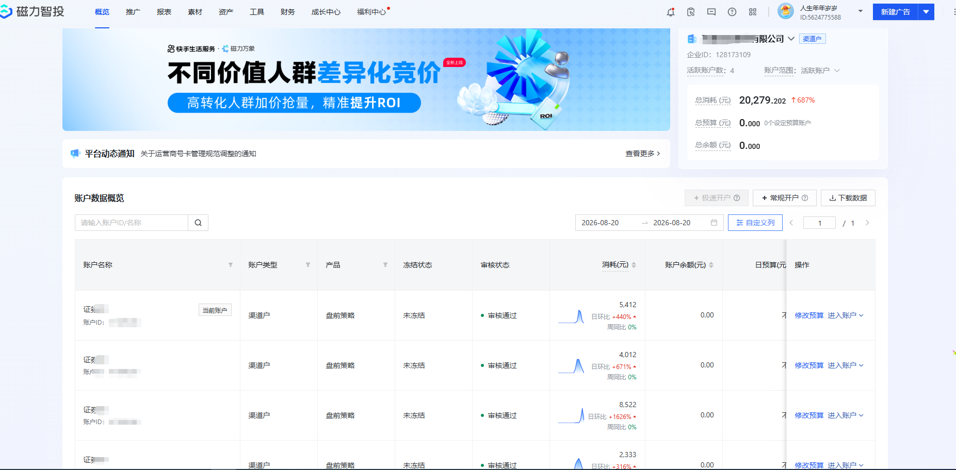Screen dimensions: 956x470
Task: Click the 下载数据 button
Action: tap(848, 198)
